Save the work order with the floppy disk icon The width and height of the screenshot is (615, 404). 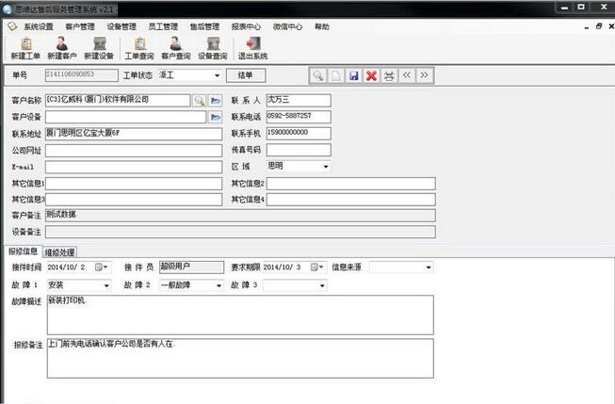354,75
